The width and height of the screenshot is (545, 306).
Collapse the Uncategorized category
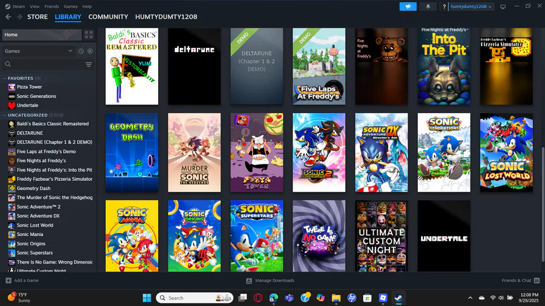(5, 115)
